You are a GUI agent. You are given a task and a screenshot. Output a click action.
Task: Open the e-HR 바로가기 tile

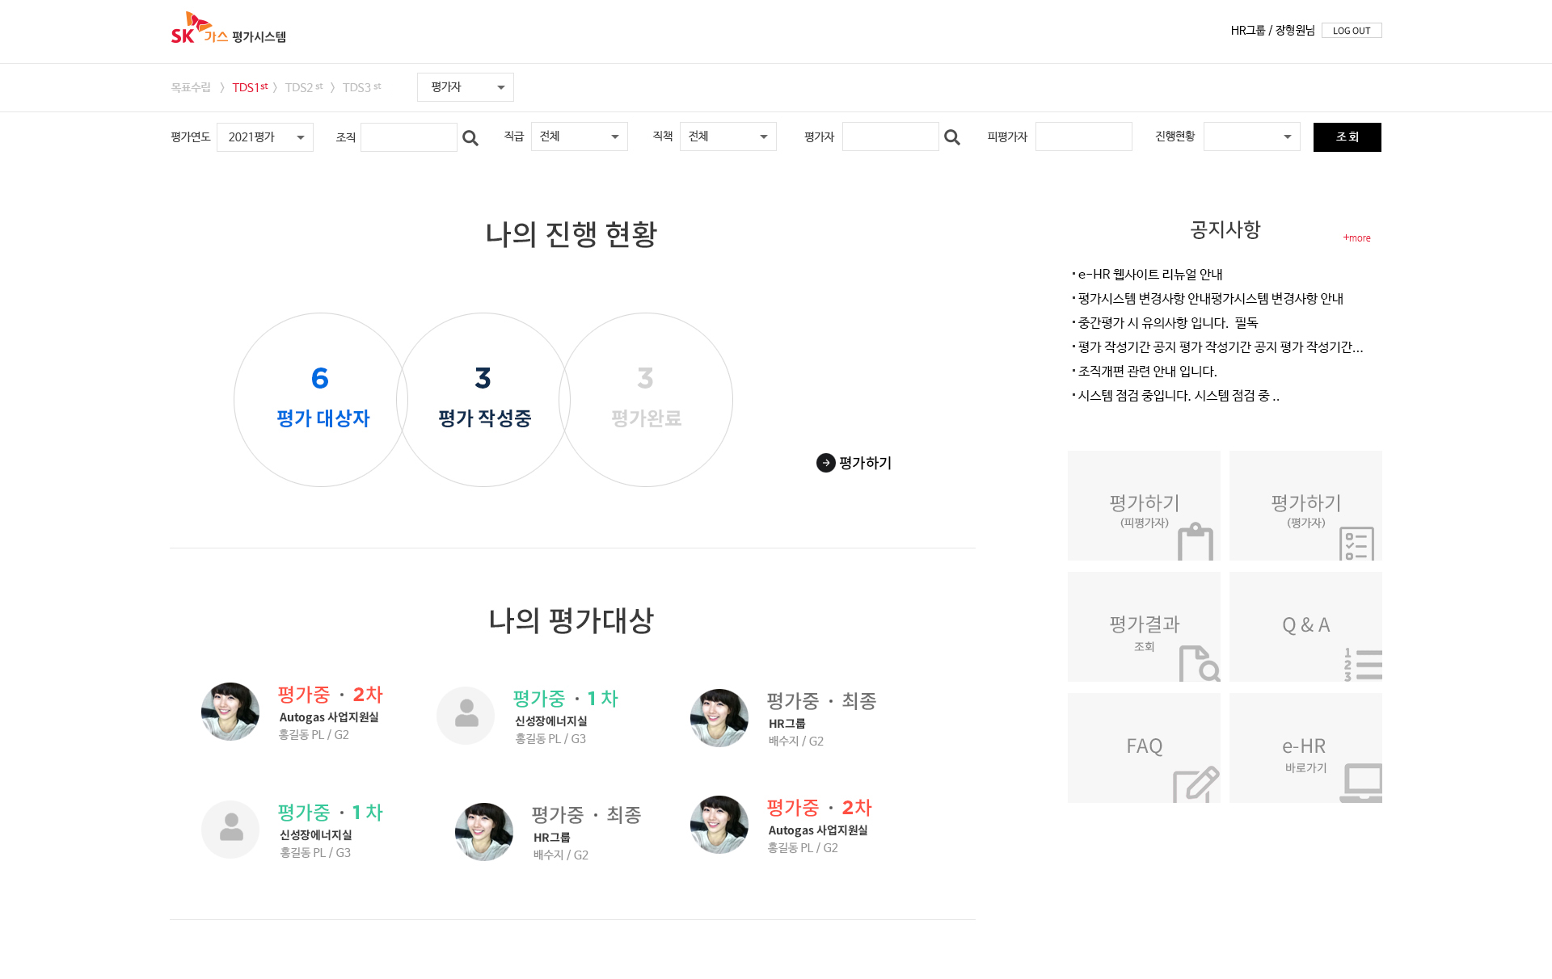[x=1305, y=748]
